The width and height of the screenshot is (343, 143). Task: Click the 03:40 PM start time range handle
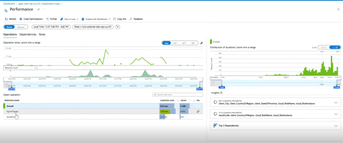click(x=12, y=89)
